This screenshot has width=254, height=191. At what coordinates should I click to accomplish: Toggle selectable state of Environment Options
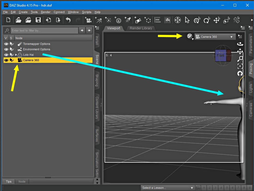click(12, 49)
